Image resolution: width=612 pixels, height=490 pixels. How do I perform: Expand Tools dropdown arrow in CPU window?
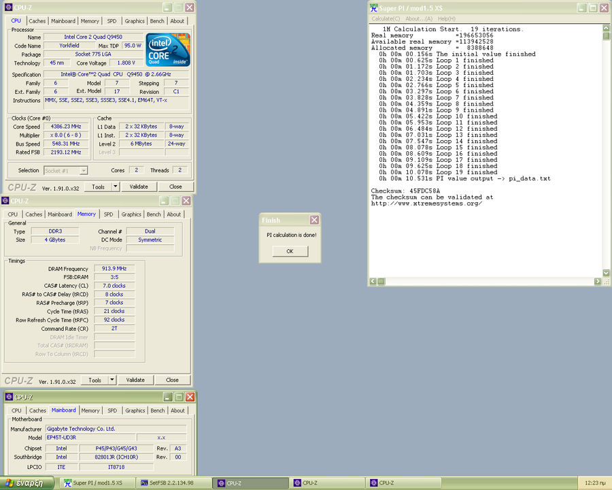click(x=115, y=186)
